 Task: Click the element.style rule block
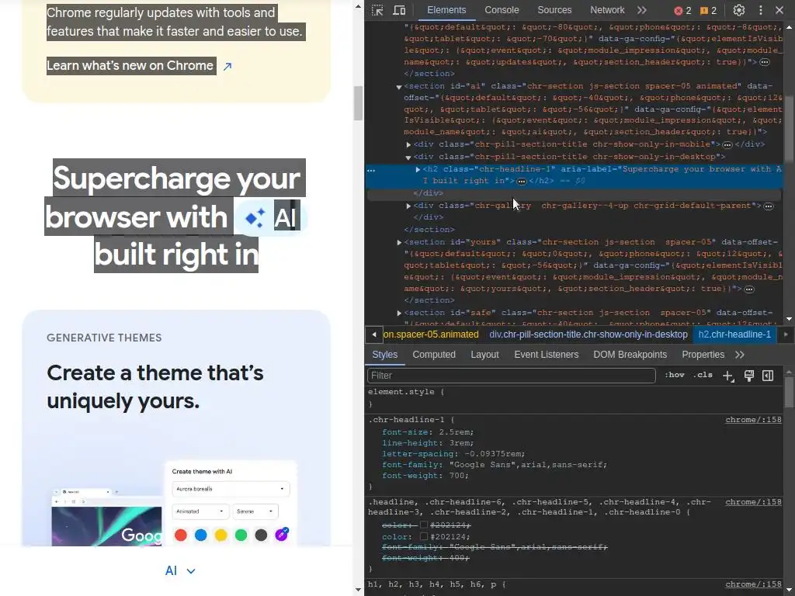(x=575, y=398)
